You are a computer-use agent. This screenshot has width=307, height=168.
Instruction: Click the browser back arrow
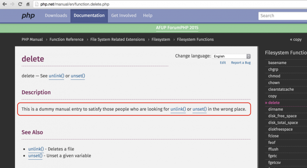4,4
